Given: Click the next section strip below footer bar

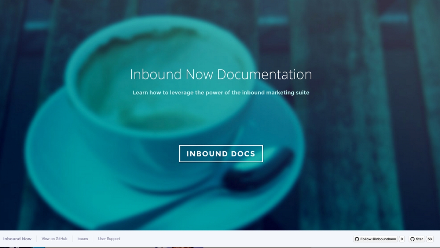Looking at the screenshot, I should [x=220, y=247].
